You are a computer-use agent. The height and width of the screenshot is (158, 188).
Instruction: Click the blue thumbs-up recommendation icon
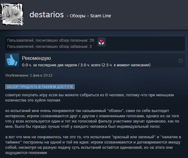[x=12, y=60]
